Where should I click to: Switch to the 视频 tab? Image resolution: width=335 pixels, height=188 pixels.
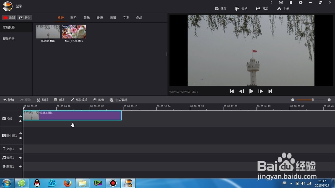(x=60, y=18)
